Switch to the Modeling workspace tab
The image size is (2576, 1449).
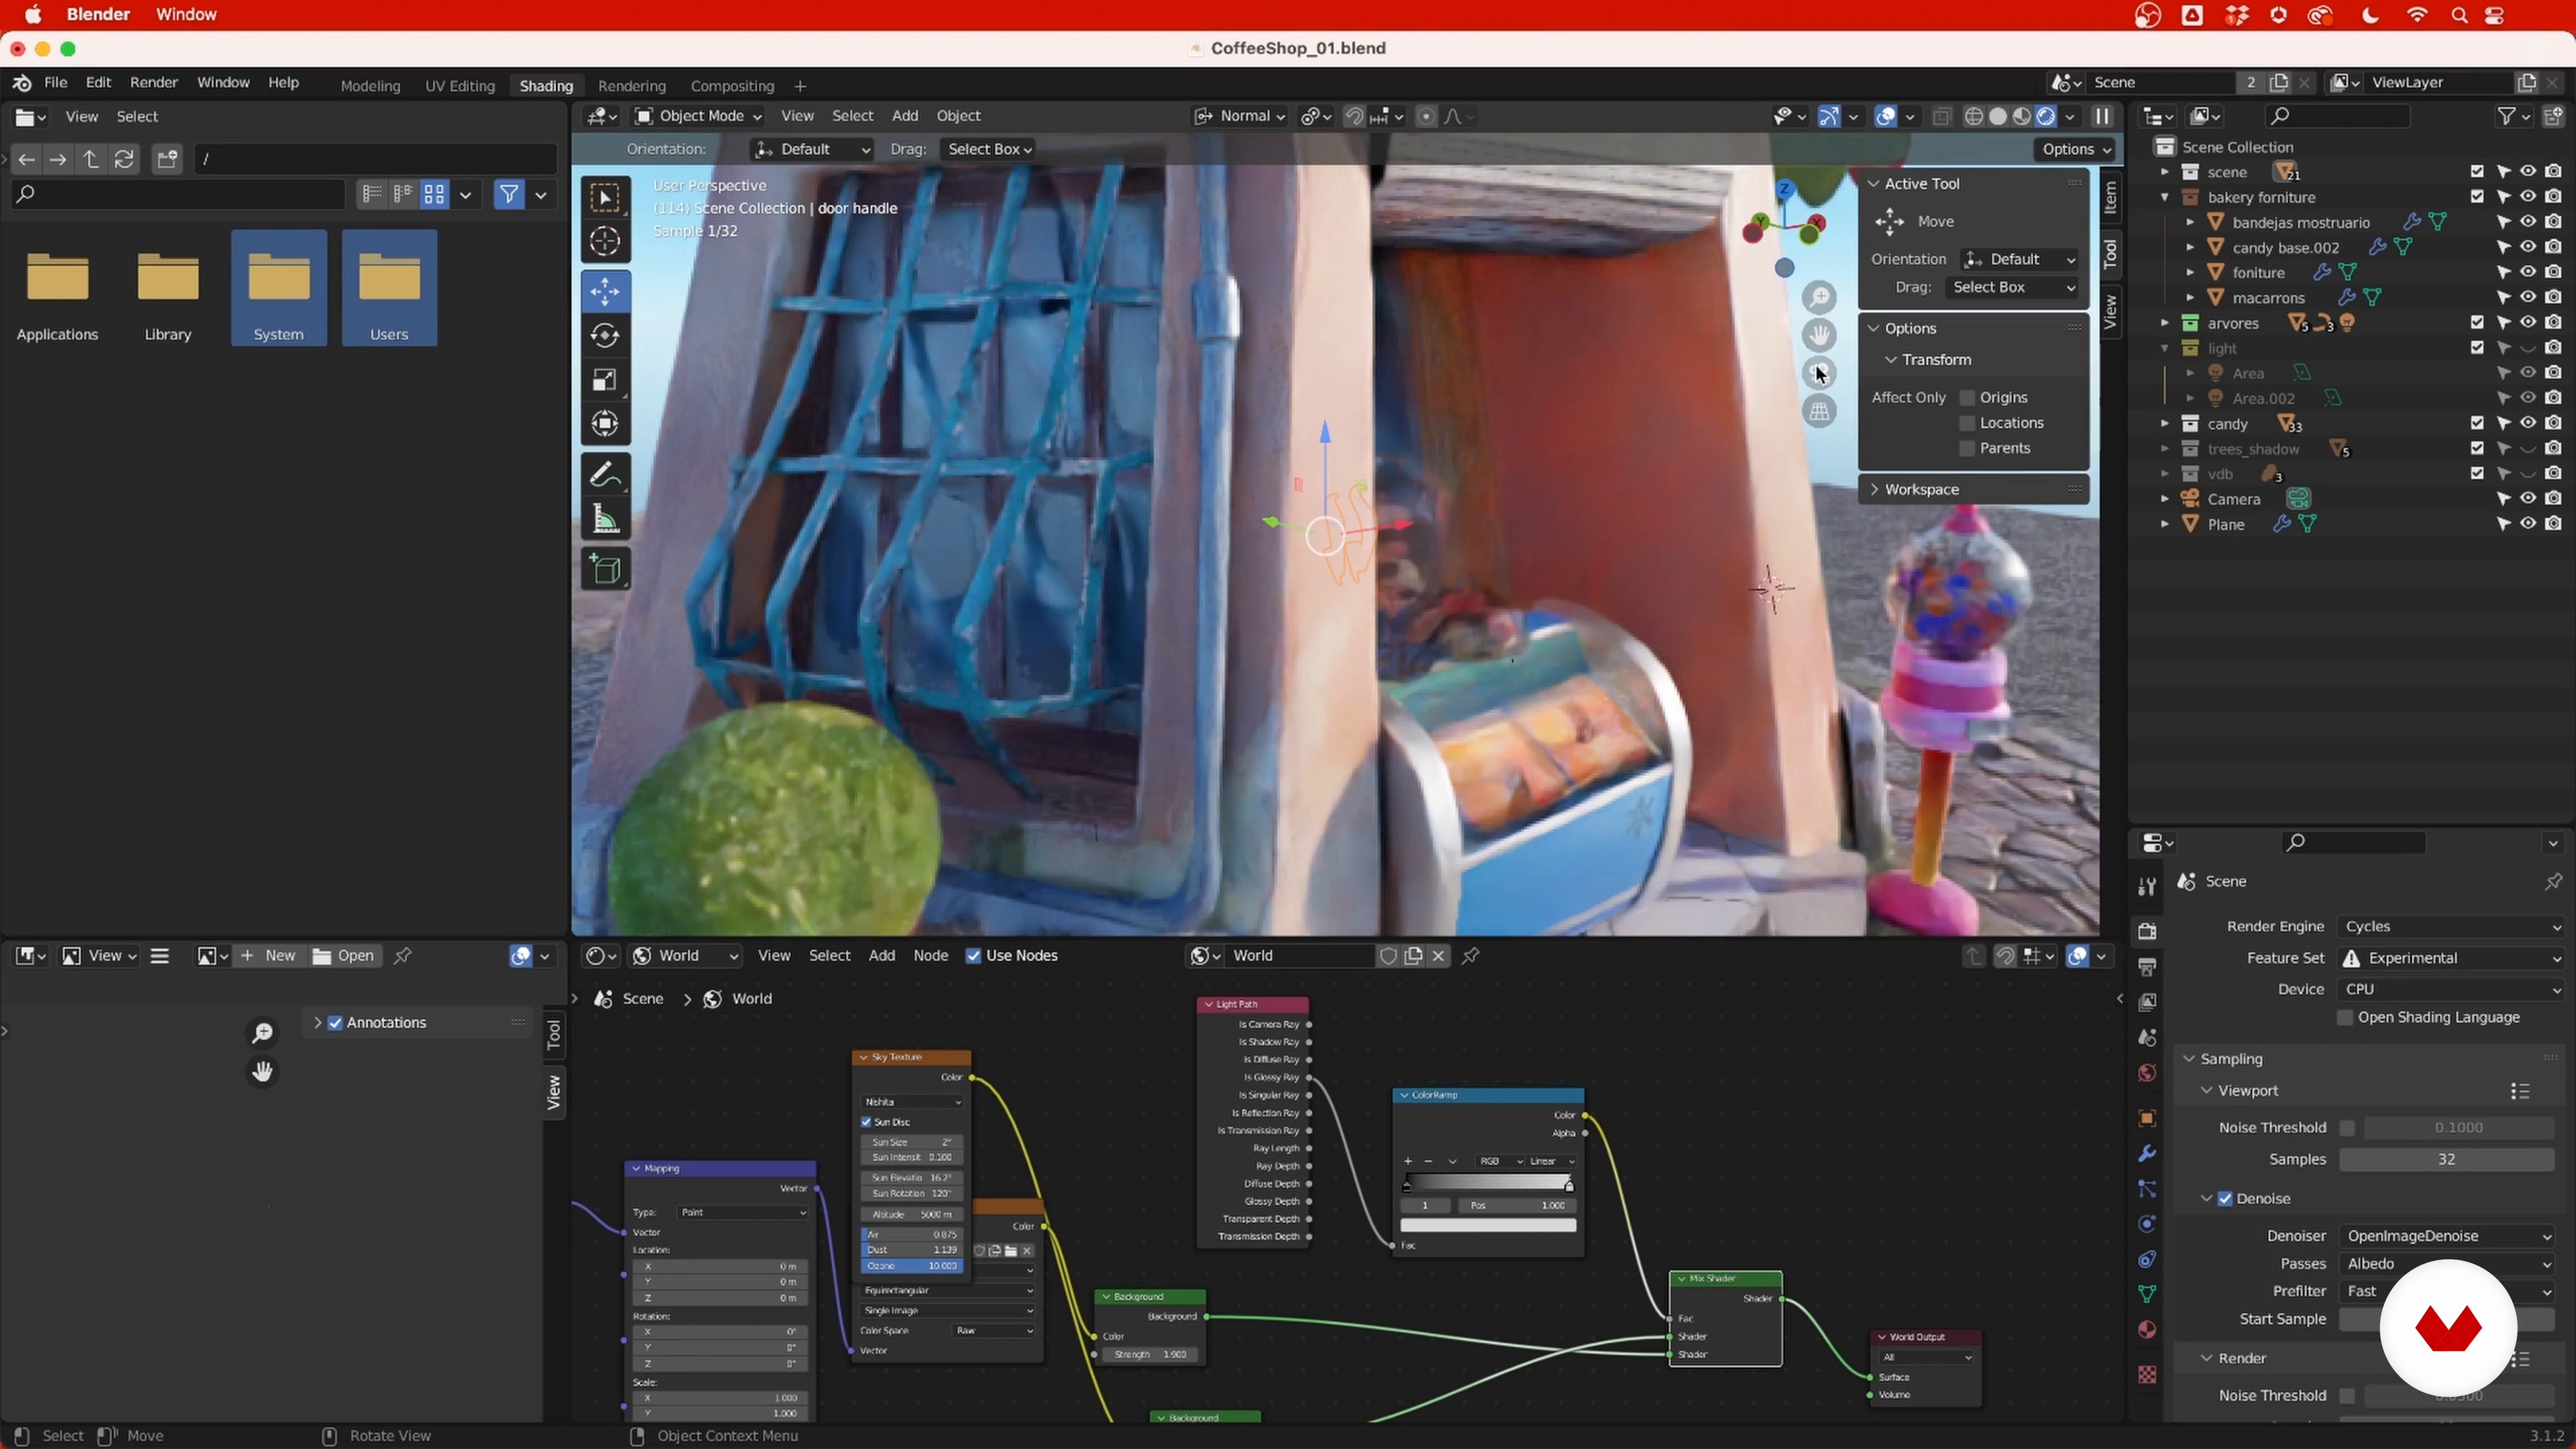pyautogui.click(x=370, y=86)
